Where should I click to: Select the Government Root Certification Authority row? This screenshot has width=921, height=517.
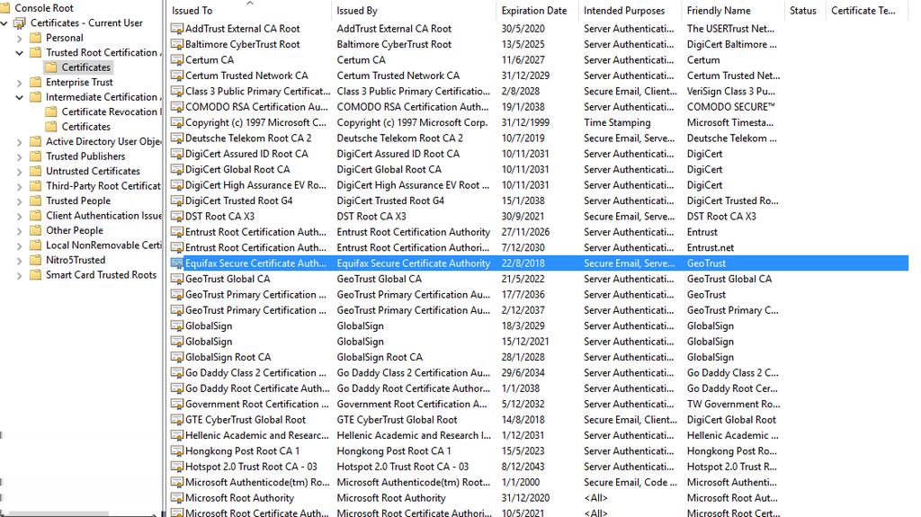click(538, 405)
